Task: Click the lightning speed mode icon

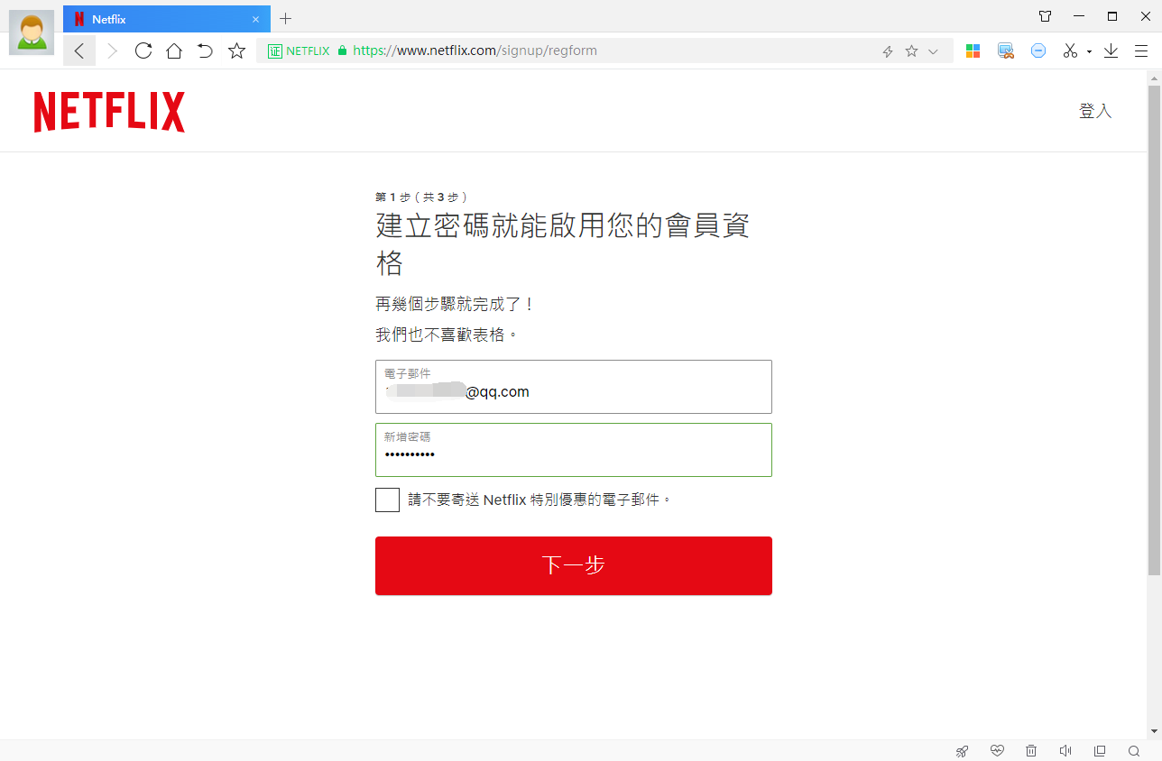Action: [888, 51]
